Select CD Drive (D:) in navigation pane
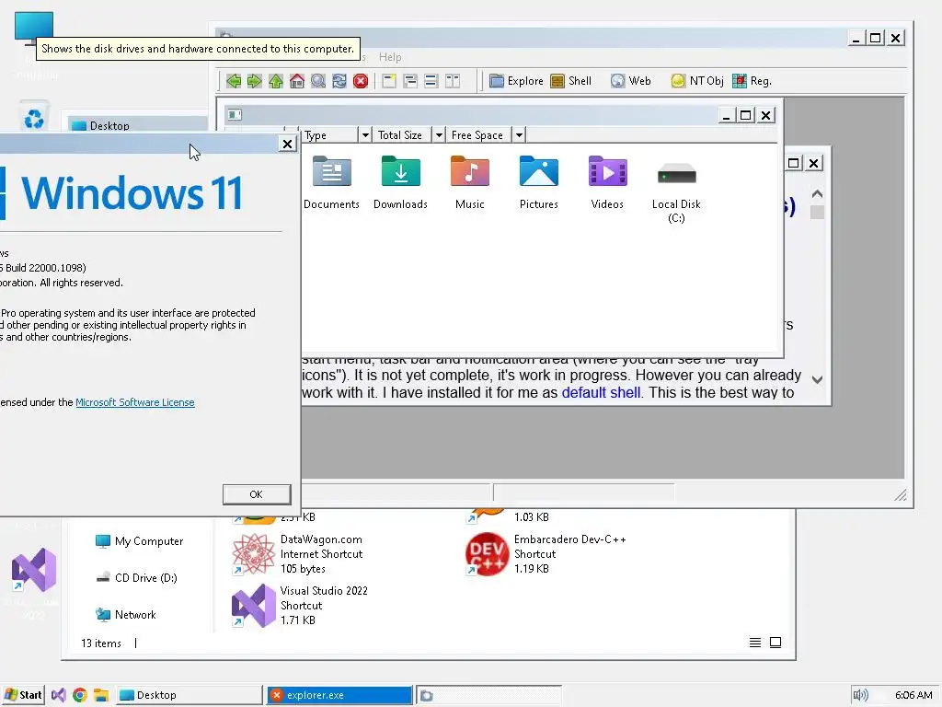 click(137, 578)
